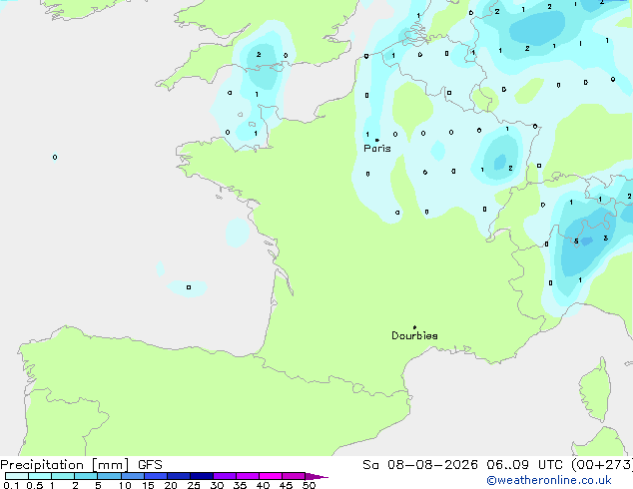This screenshot has width=633, height=489.
Task: Select the legend swatch between 0.5 and 1
Action: [40, 476]
